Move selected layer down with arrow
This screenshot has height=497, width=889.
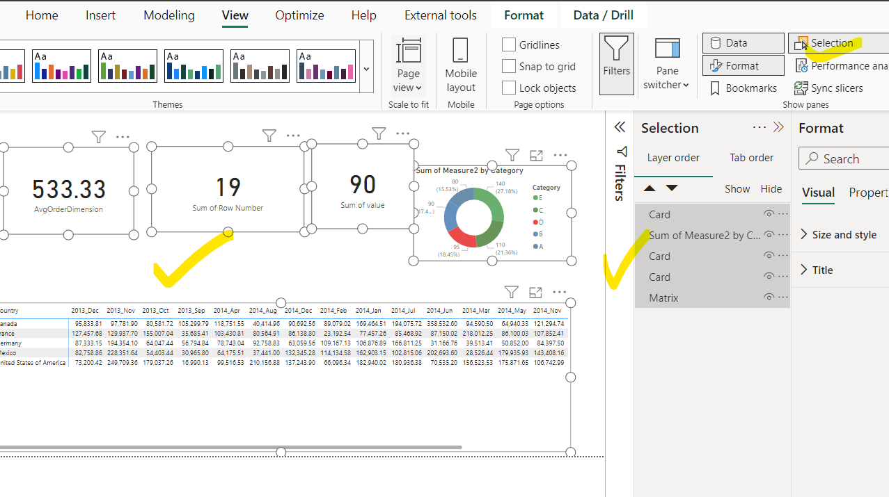pyautogui.click(x=672, y=188)
